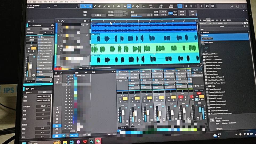Click the arrangement horizontal scrollbar

[x=102, y=68]
